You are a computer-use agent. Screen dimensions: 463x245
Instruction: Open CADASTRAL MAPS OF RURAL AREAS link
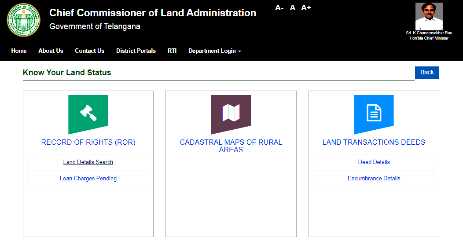231,146
